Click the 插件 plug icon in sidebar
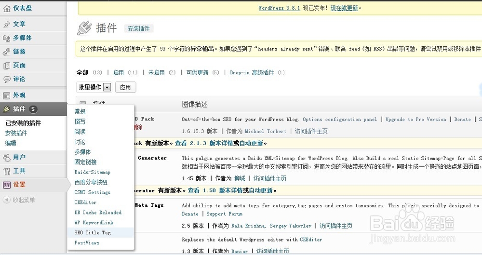The image size is (482, 255). pyautogui.click(x=6, y=109)
